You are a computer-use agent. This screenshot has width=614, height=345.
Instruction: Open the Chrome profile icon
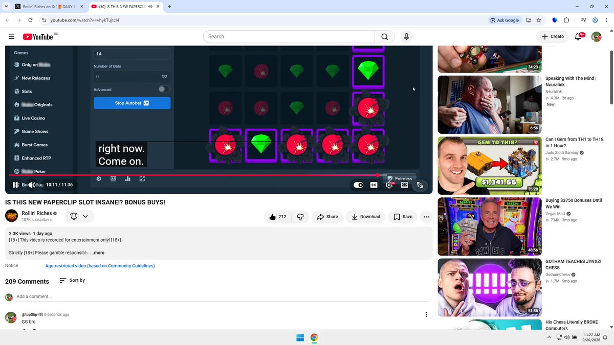[595, 20]
